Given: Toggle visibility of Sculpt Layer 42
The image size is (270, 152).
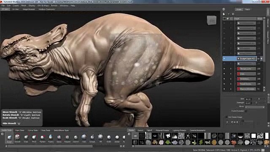Looking at the screenshot, I should pyautogui.click(x=224, y=59).
